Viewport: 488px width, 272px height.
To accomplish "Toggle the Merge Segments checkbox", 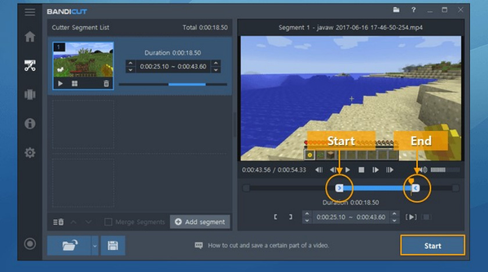I will pos(108,222).
